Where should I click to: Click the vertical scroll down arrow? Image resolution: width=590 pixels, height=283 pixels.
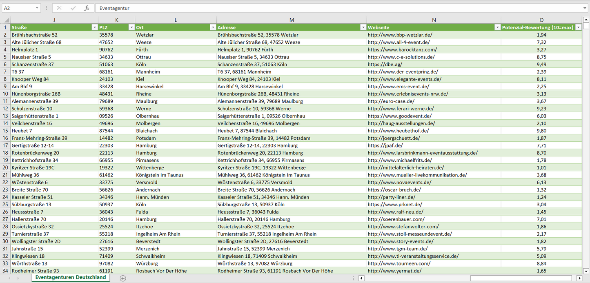tap(586, 270)
